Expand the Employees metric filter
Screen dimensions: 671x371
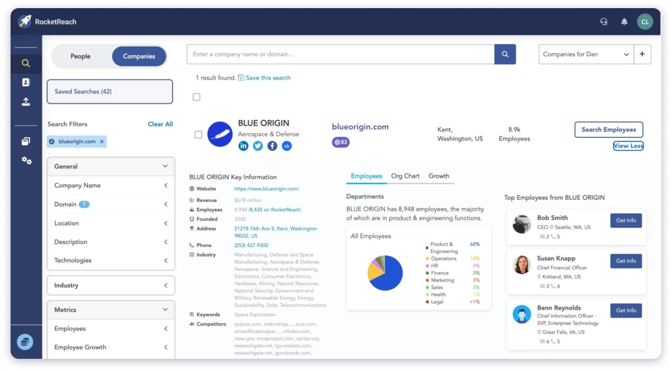click(111, 328)
